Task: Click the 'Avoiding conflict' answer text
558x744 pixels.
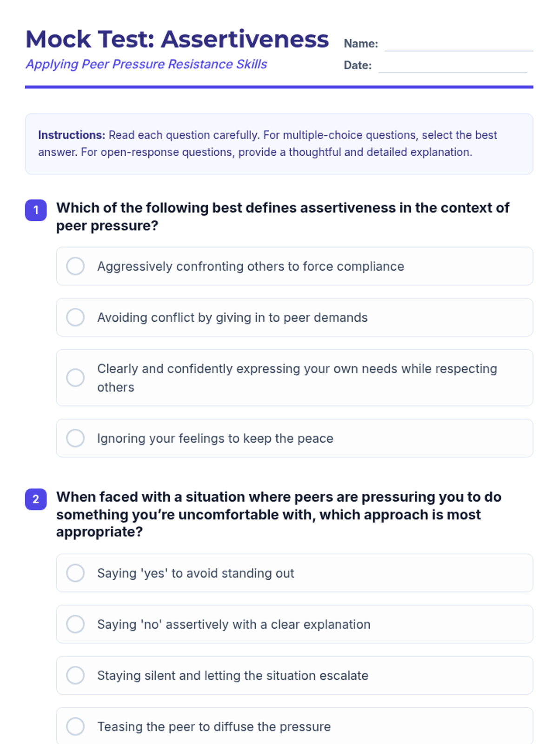Action: click(232, 318)
